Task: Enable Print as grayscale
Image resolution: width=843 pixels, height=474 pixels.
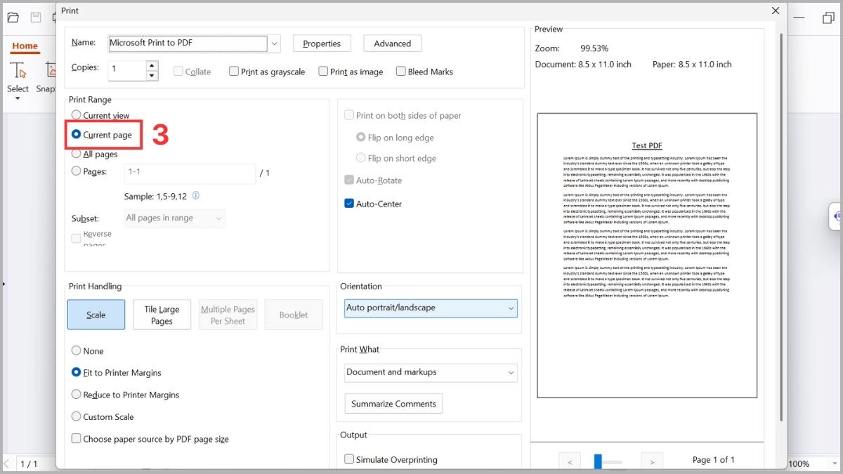Action: click(x=233, y=71)
